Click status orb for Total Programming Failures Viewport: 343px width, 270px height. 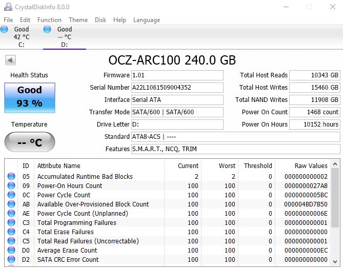point(11,222)
